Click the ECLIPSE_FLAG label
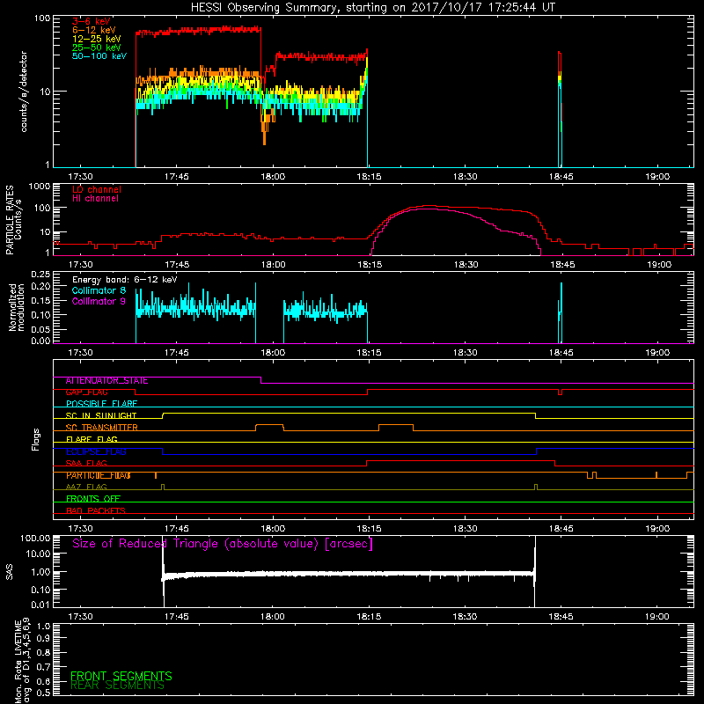704x704 pixels. pyautogui.click(x=96, y=451)
